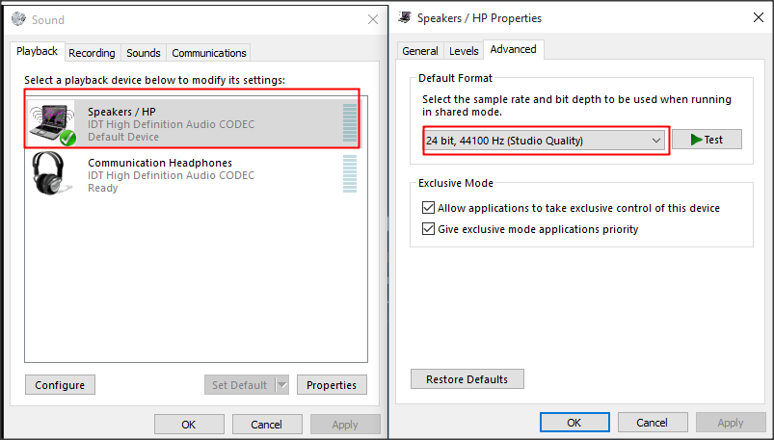Click the green checkmark default device badge
This screenshot has height=440, width=774.
pyautogui.click(x=67, y=139)
